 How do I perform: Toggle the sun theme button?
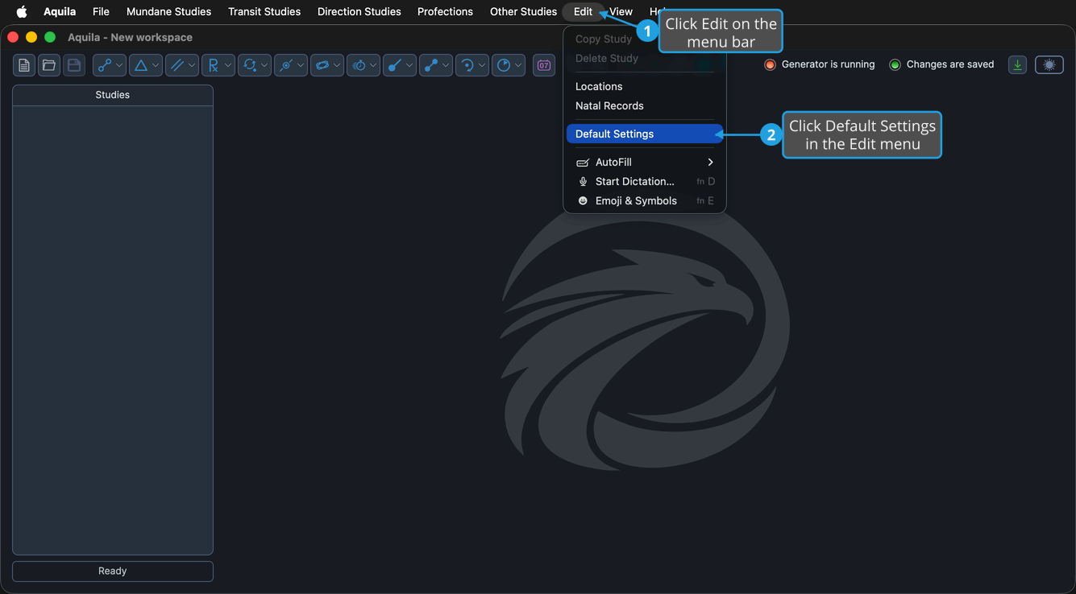click(1049, 65)
